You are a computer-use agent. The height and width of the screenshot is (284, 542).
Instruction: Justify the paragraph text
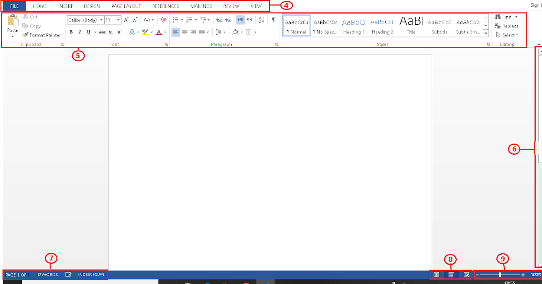[202, 32]
